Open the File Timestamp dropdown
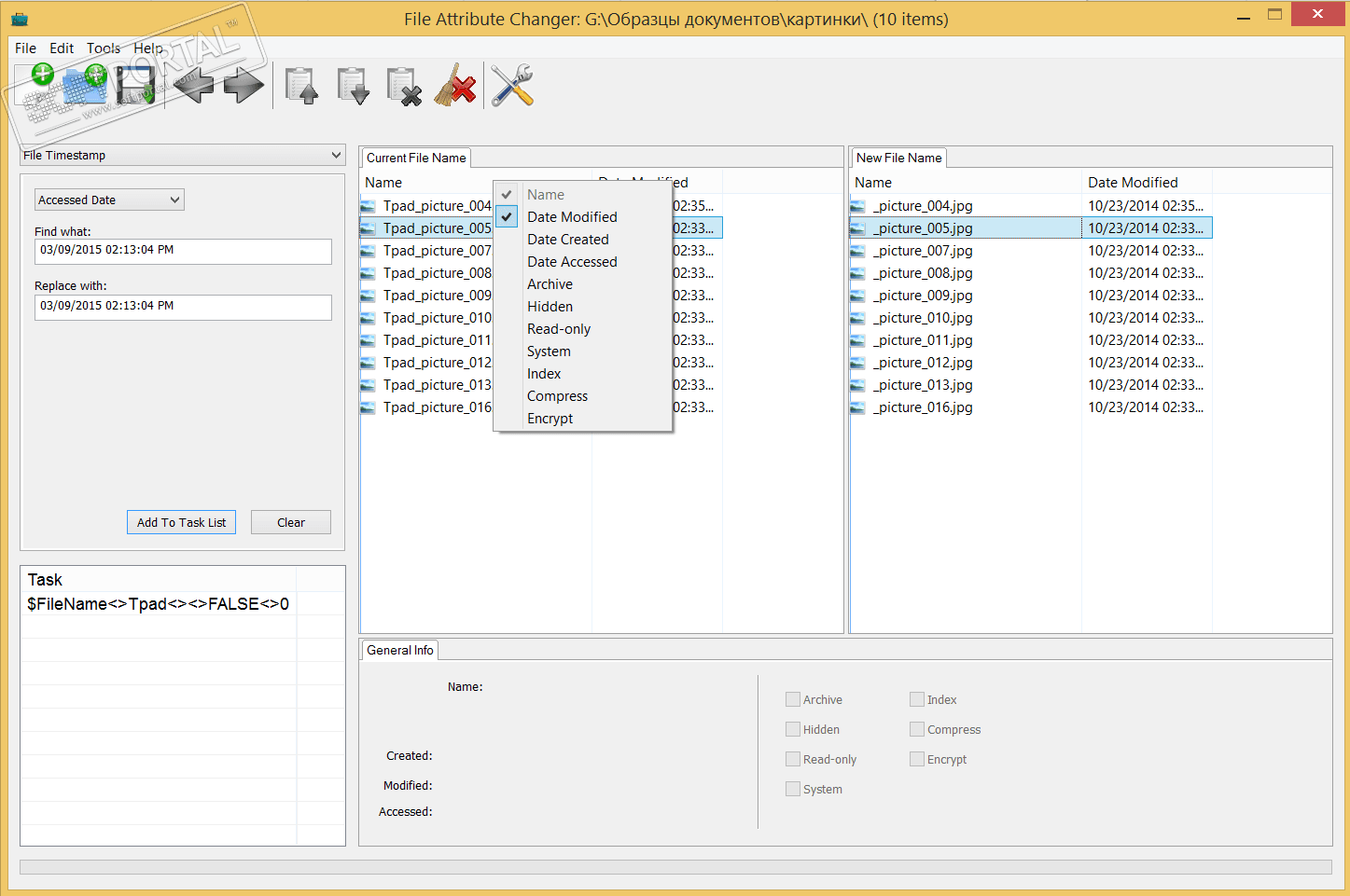This screenshot has height=896, width=1350. 183,156
